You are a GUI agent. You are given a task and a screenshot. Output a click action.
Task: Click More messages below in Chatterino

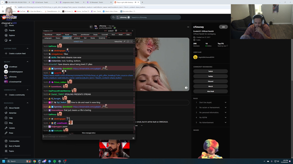[88, 133]
